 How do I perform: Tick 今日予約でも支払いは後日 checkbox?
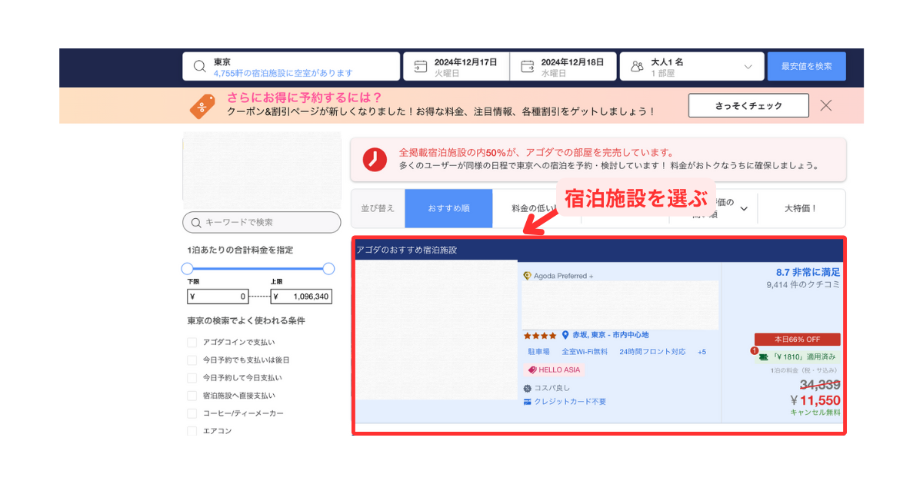click(x=192, y=360)
